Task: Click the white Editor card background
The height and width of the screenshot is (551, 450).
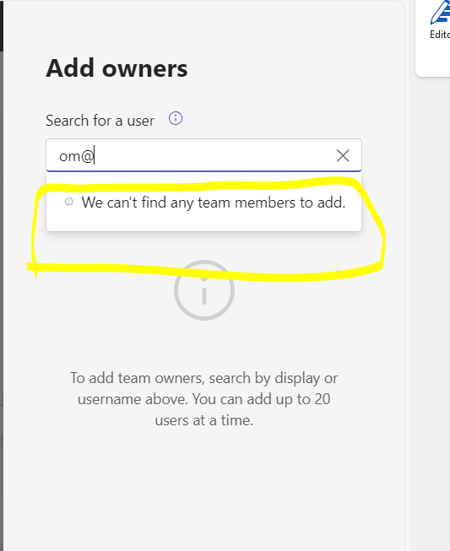Action: (x=433, y=58)
